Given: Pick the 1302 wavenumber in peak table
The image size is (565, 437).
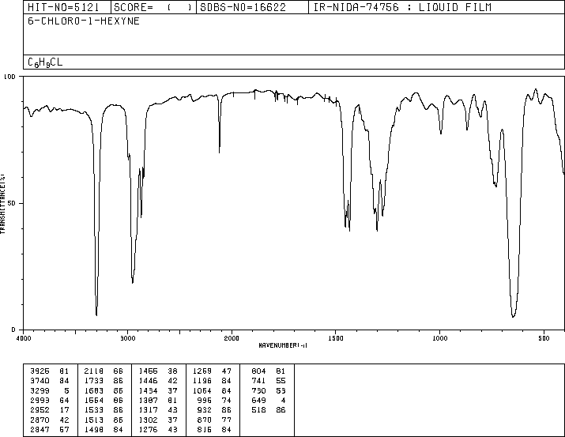Looking at the screenshot, I should (x=149, y=420).
